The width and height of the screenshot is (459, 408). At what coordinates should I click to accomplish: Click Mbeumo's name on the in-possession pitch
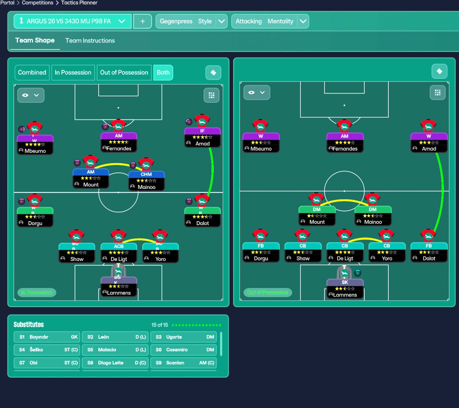pos(35,151)
